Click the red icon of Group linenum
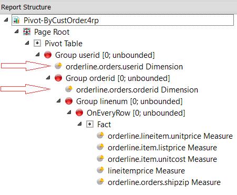The width and height of the screenshot is (237, 195). coord(69,101)
